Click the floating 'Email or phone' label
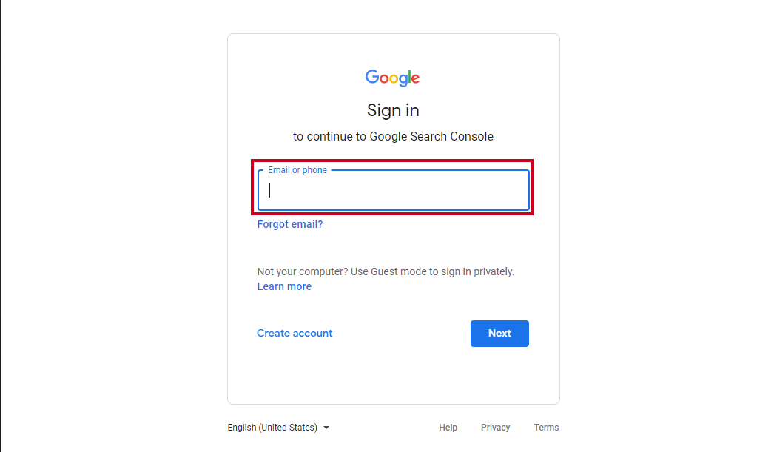This screenshot has height=452, width=774. click(x=297, y=169)
